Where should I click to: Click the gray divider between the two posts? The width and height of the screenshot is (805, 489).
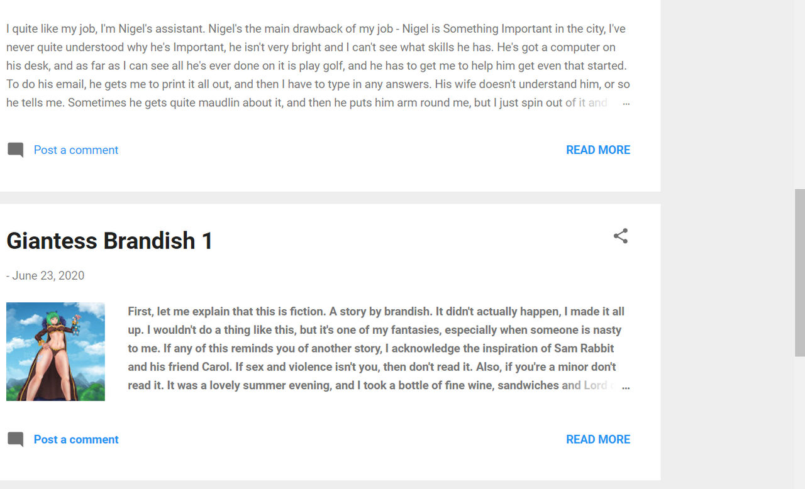330,197
